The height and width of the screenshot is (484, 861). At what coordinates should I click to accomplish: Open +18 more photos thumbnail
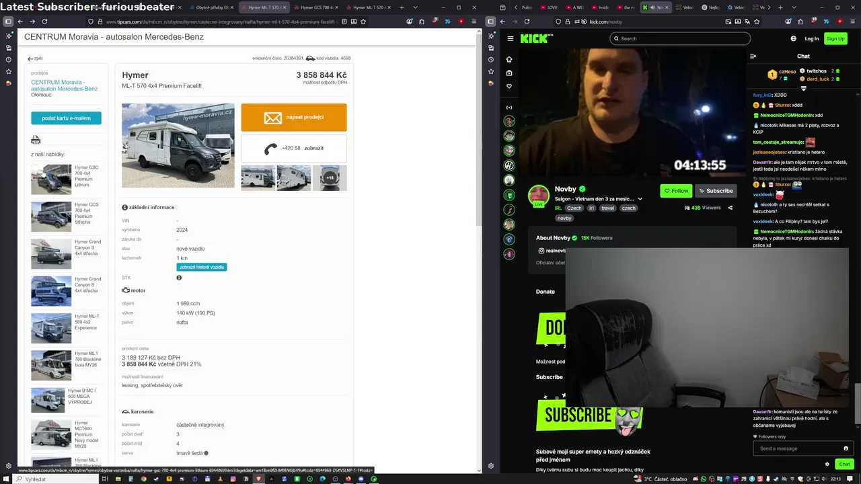pyautogui.click(x=330, y=178)
